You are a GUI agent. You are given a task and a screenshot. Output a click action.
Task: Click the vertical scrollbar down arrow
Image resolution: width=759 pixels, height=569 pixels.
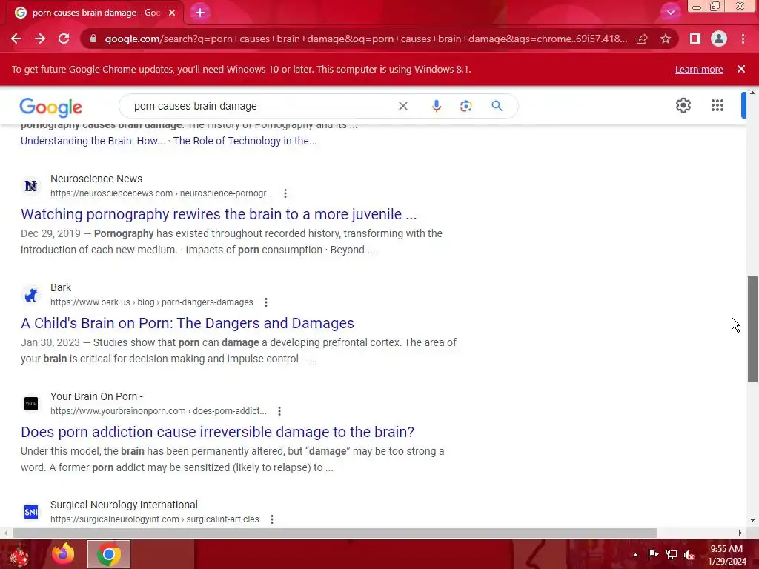752,520
